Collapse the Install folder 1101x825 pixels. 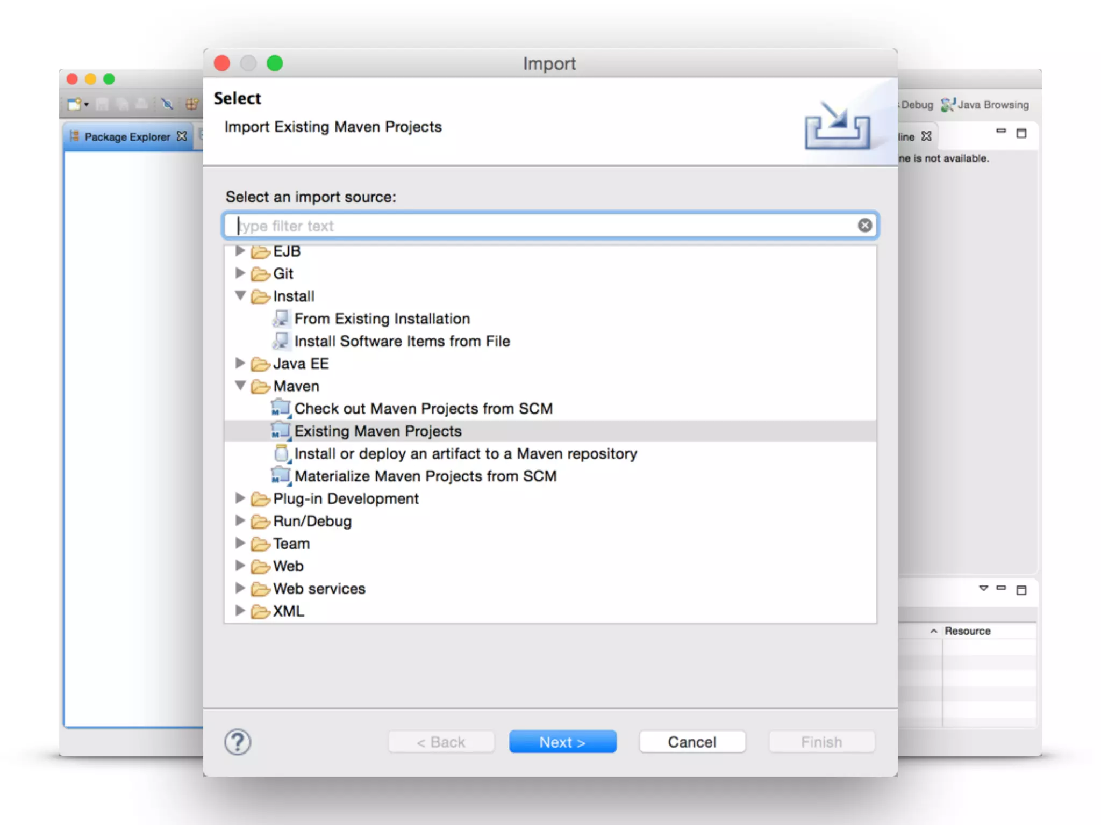240,295
